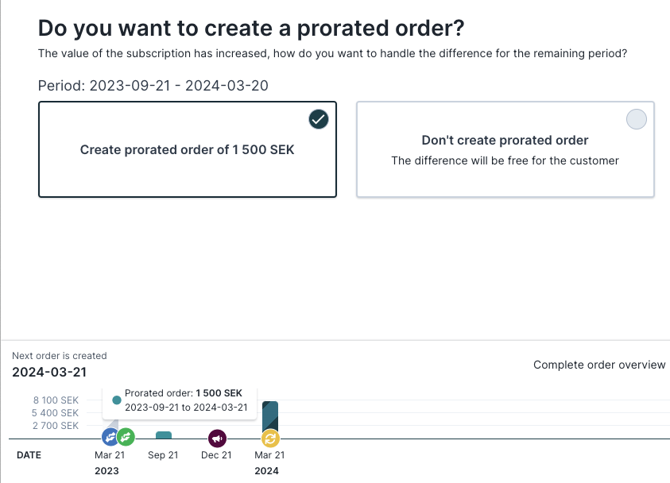Click the Period 2023-09-21 - 2024-03-20 text

[x=153, y=86]
